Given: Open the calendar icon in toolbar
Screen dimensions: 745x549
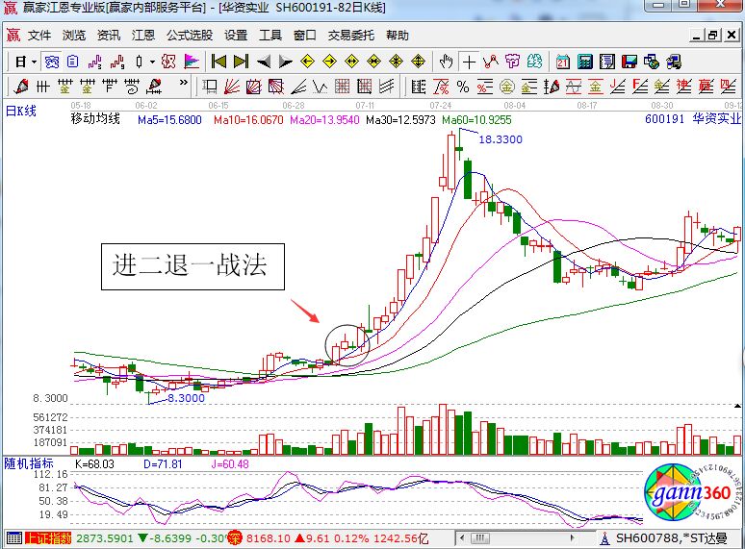Looking at the screenshot, I should [563, 62].
